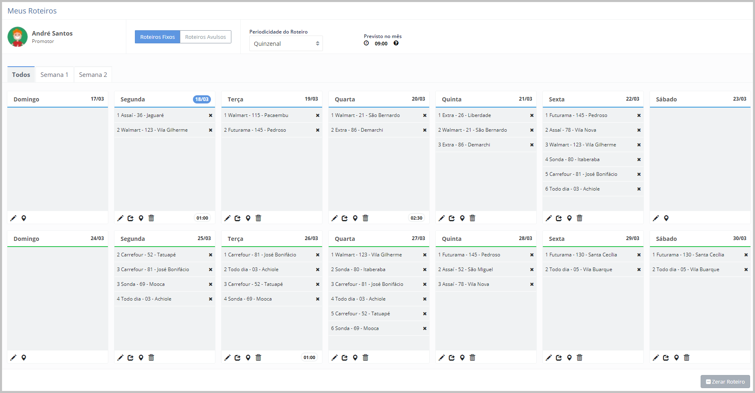Click the share icon under Terça 19/03
755x393 pixels.
point(237,218)
